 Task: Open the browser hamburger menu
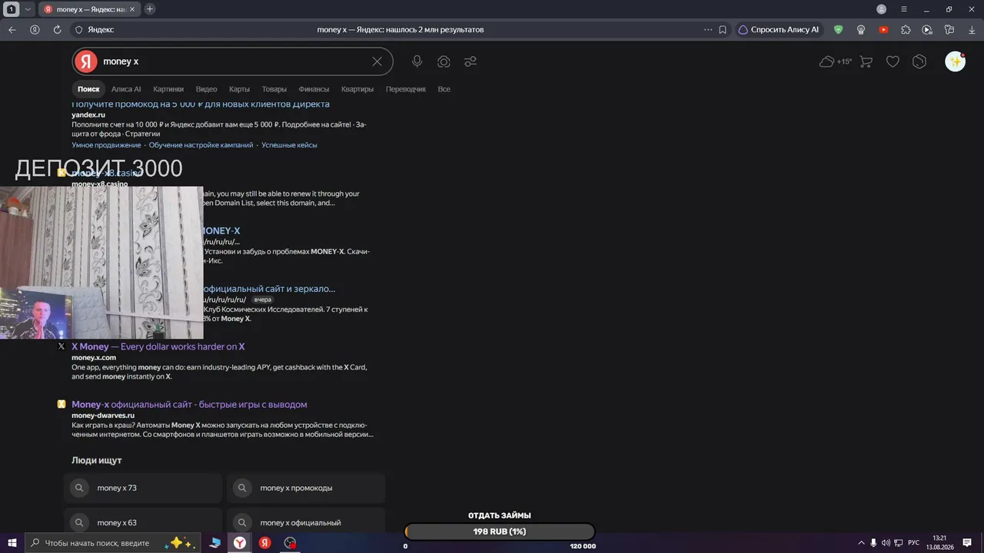[904, 9]
